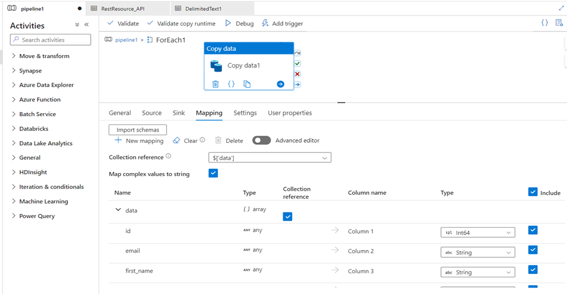Click the Add trigger lightning icon

(x=265, y=23)
